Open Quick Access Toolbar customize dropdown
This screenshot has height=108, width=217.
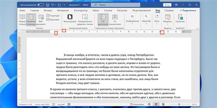[64, 5]
